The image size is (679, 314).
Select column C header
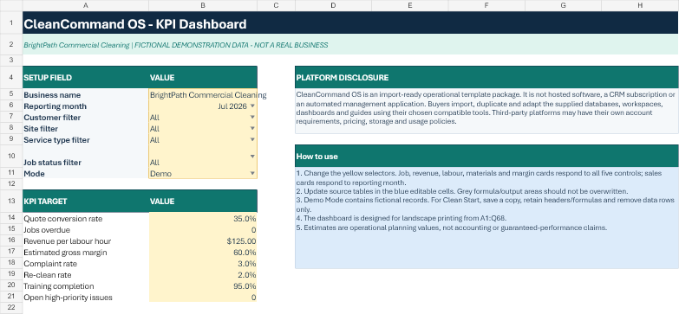[276, 5]
